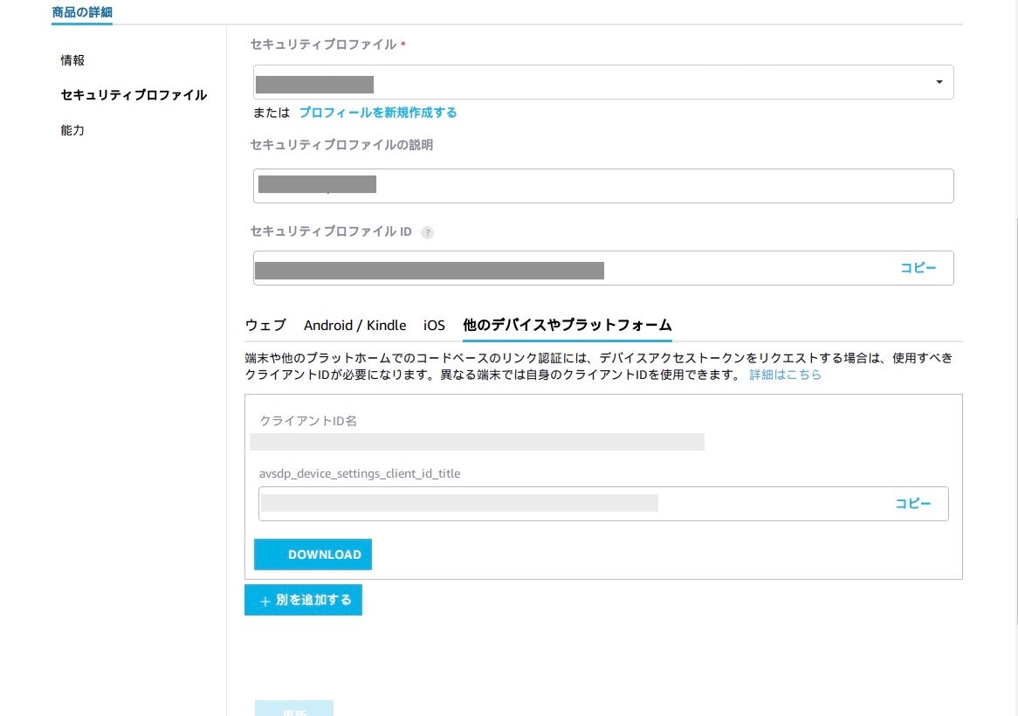1018x716 pixels.
Task: Click the DOWNLOAD button
Action: [313, 554]
